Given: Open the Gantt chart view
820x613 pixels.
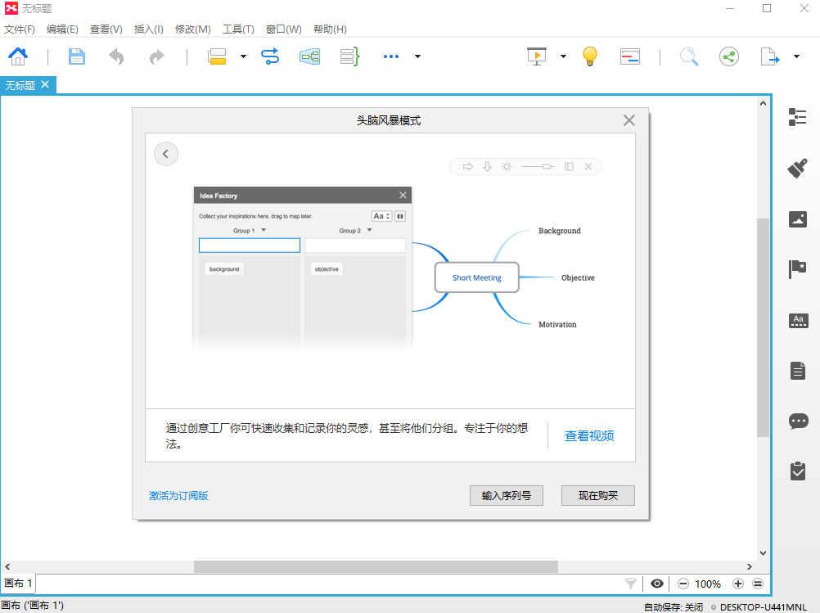Looking at the screenshot, I should coord(629,56).
